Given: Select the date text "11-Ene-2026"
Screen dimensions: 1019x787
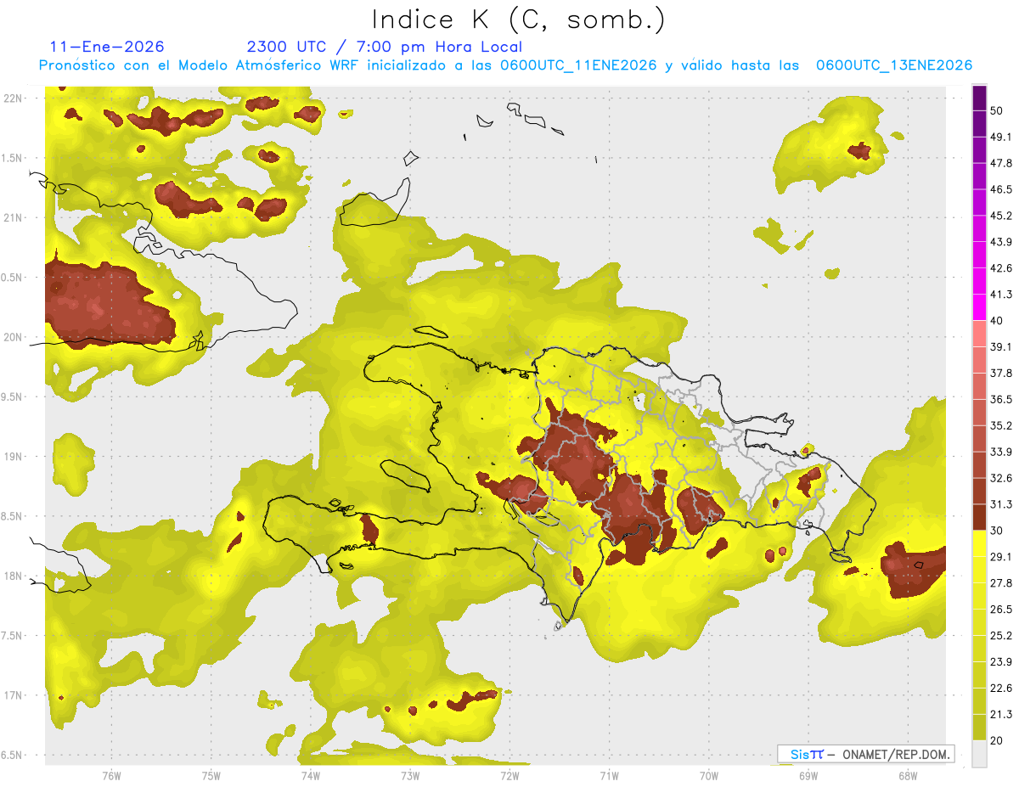Looking at the screenshot, I should pos(107,47).
